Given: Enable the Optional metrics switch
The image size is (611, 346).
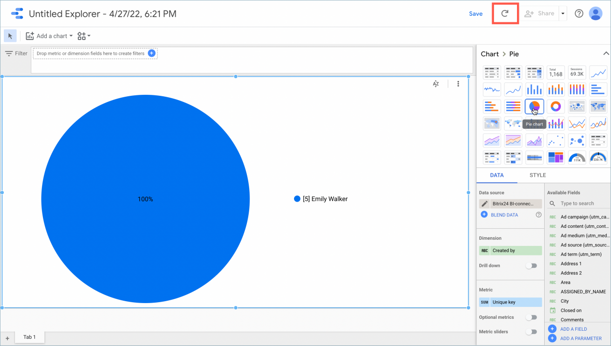Looking at the screenshot, I should click(x=531, y=317).
